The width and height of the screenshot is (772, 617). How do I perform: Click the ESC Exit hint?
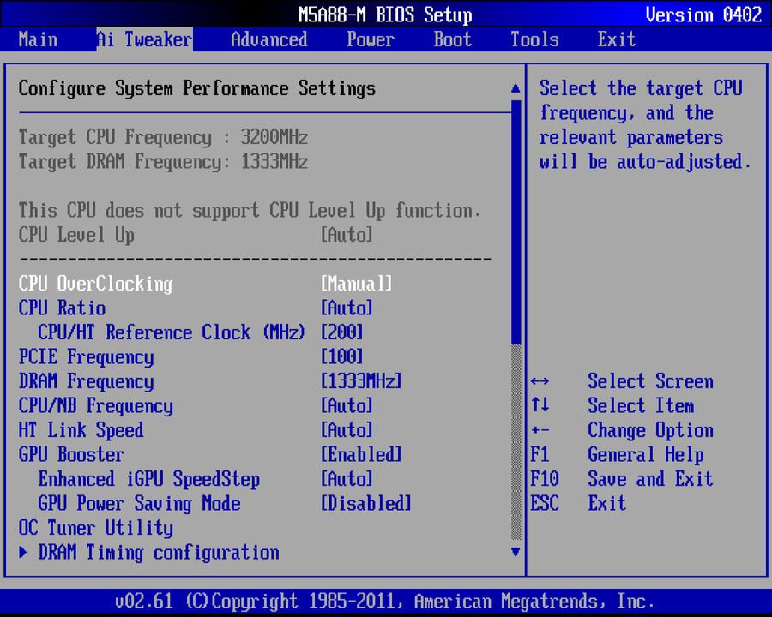578,504
